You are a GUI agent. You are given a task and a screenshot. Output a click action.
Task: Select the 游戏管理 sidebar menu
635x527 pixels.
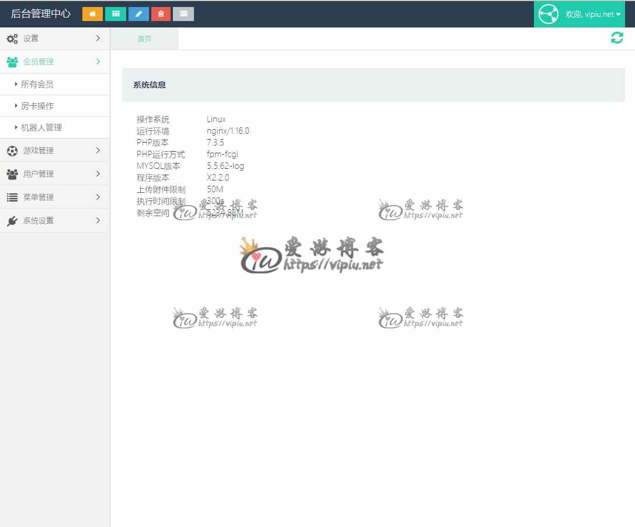(55, 151)
